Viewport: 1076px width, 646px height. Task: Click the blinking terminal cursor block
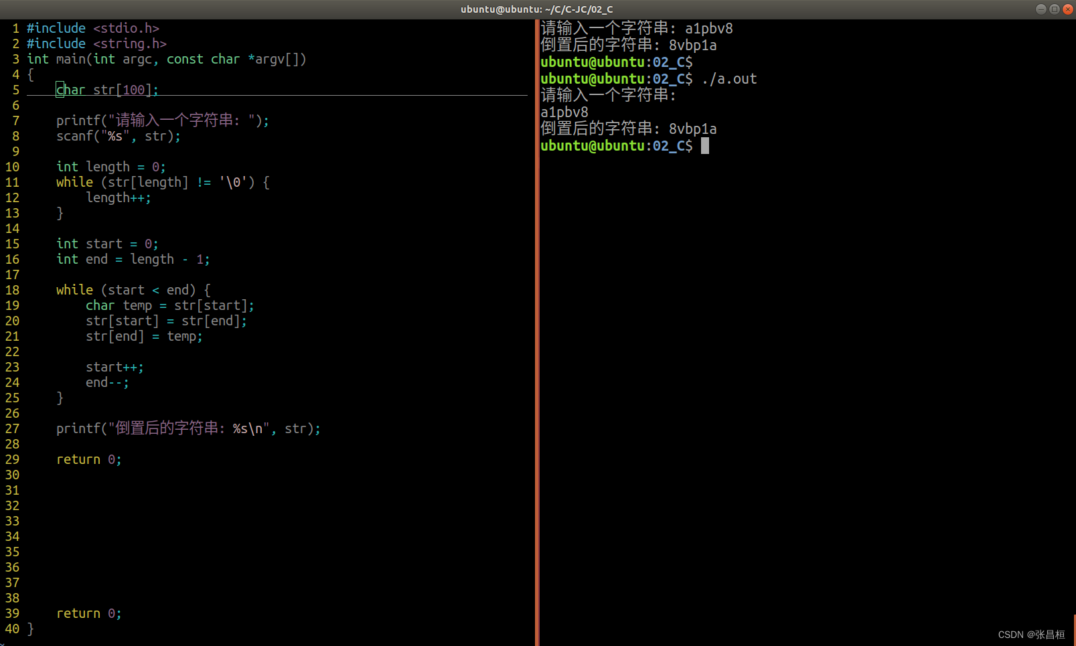[x=704, y=145]
